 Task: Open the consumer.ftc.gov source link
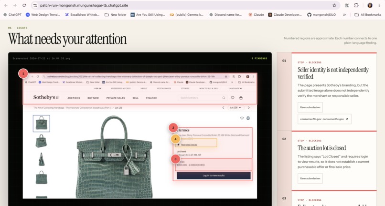click(x=324, y=119)
